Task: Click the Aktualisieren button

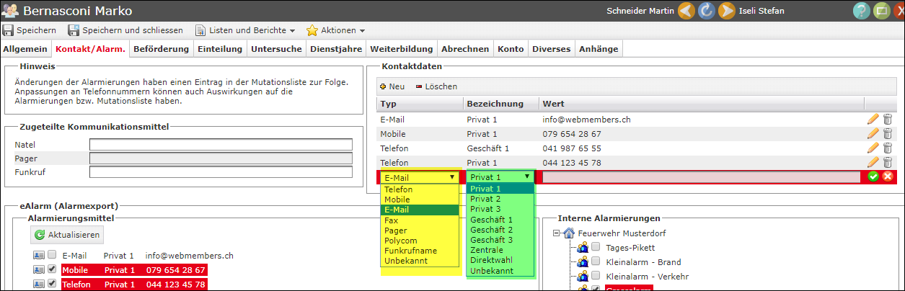Action: (67, 235)
